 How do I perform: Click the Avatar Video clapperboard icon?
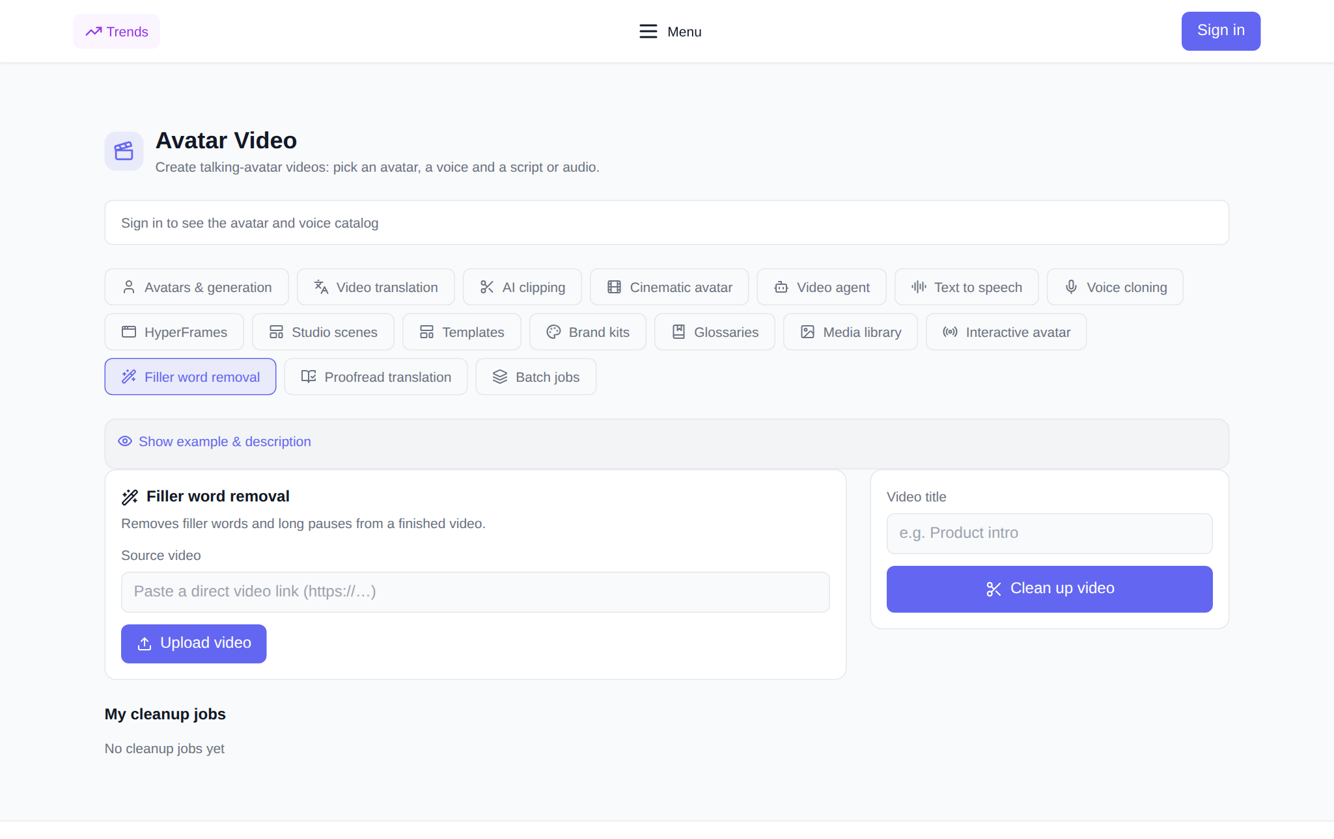tap(124, 151)
